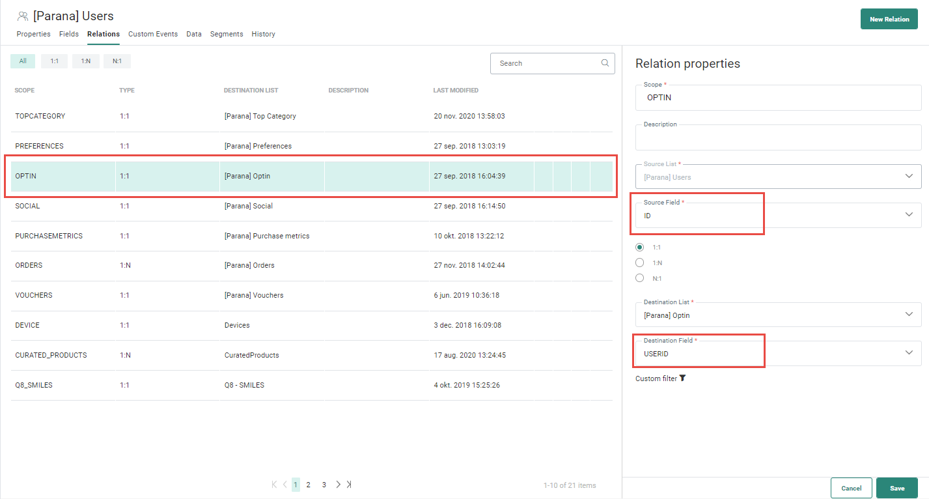This screenshot has height=499, width=929.
Task: Go to next page arrow
Action: [x=338, y=485]
